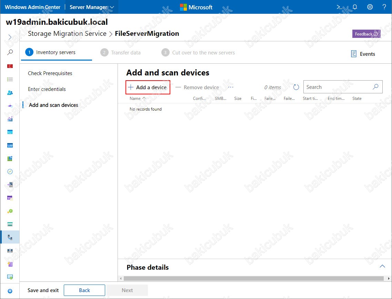Select Check Prerequisites step

50,73
